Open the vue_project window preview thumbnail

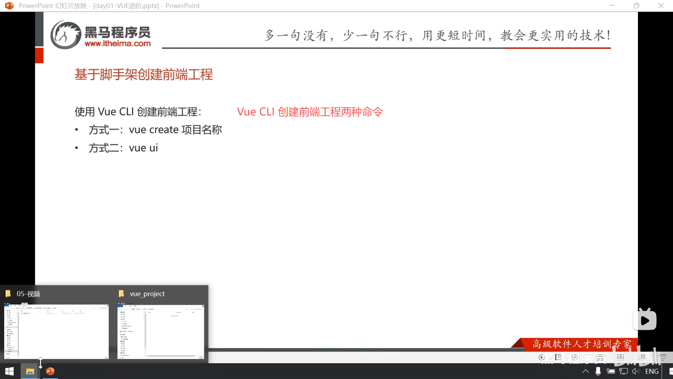pyautogui.click(x=161, y=331)
